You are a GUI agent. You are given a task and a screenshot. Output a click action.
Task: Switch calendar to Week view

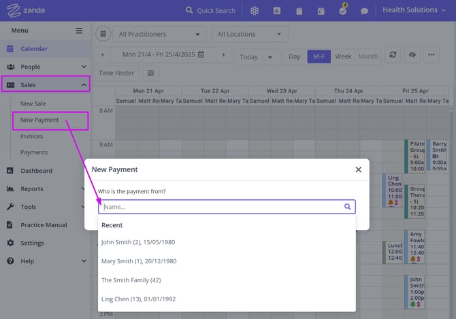pos(343,56)
